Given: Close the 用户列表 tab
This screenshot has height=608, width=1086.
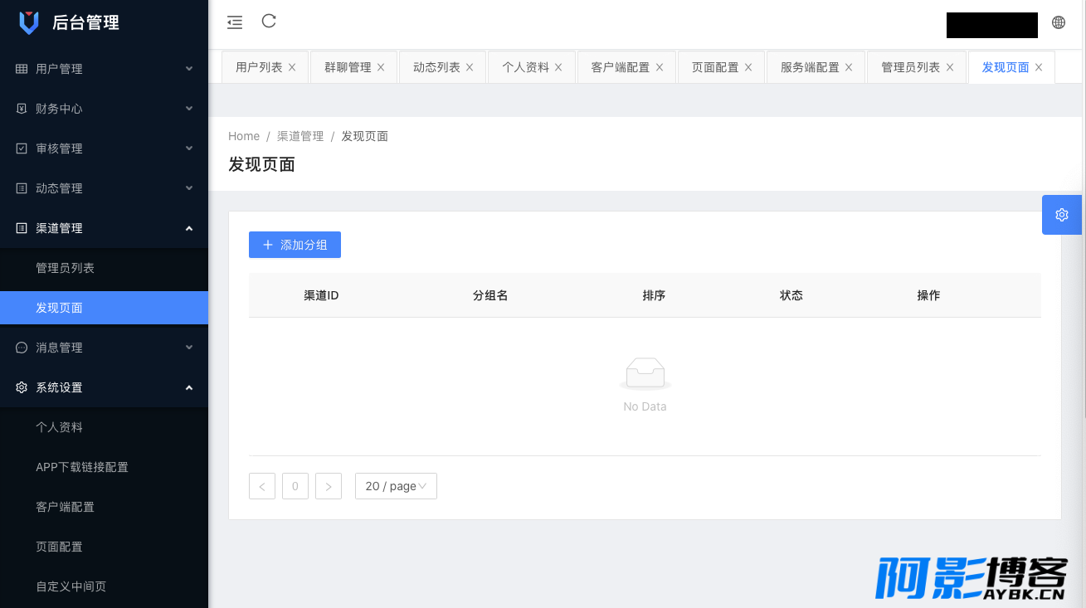Looking at the screenshot, I should pos(292,67).
